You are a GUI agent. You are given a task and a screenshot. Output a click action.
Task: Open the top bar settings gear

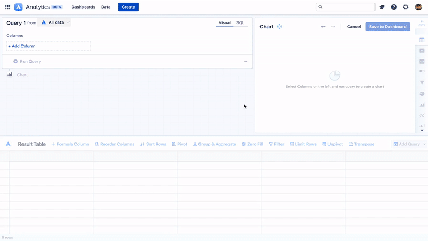(x=406, y=7)
